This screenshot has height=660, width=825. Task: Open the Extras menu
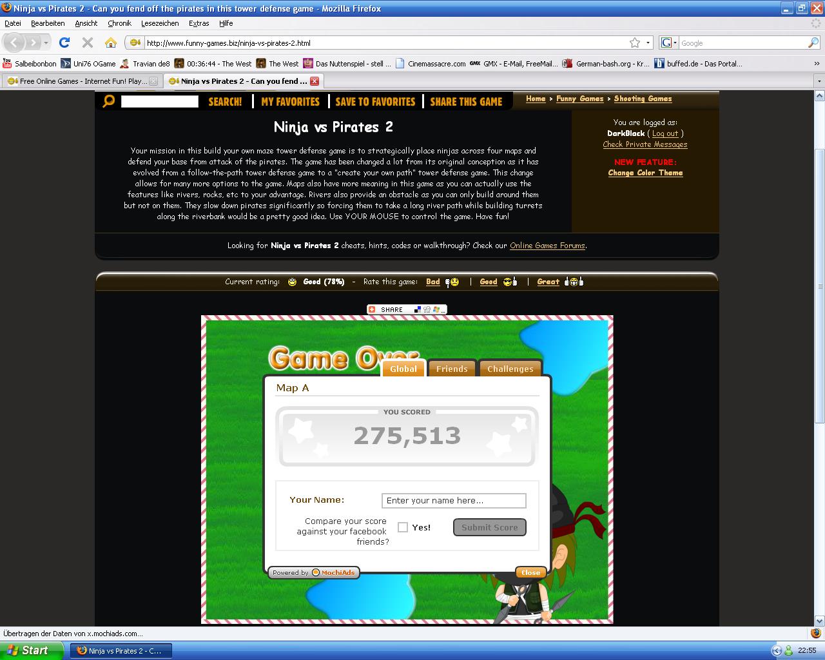(x=199, y=23)
